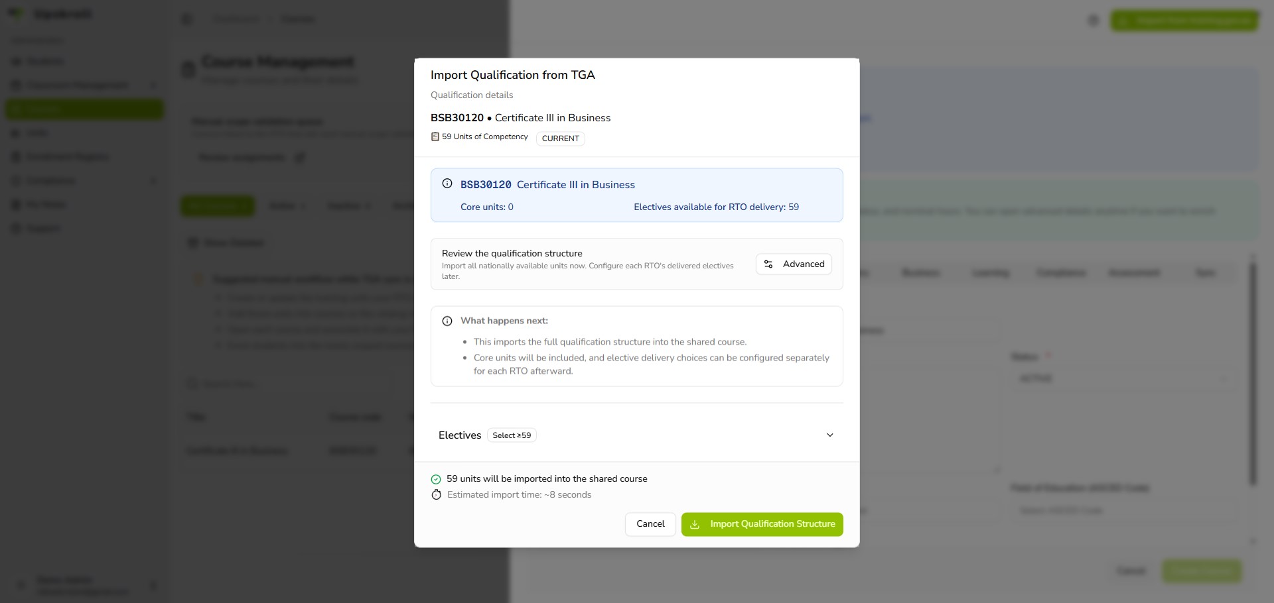
Task: Click the download icon on Import button
Action: pyautogui.click(x=695, y=524)
